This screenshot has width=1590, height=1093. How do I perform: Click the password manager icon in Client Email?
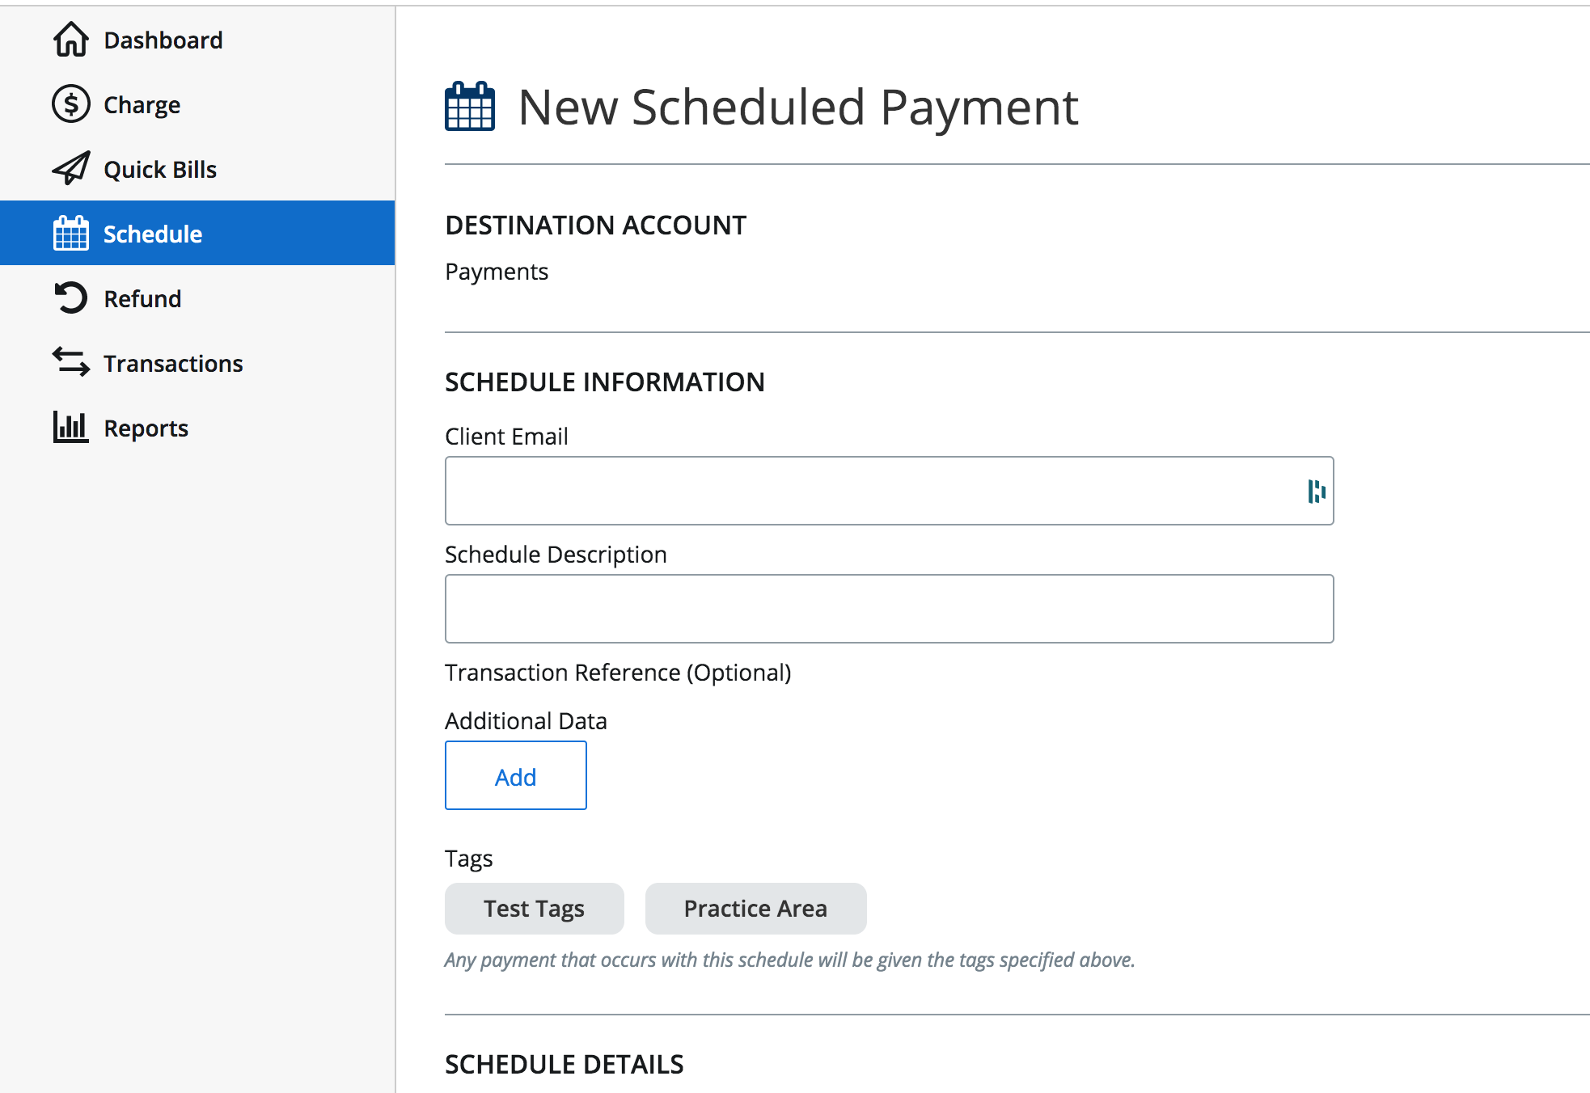coord(1316,491)
